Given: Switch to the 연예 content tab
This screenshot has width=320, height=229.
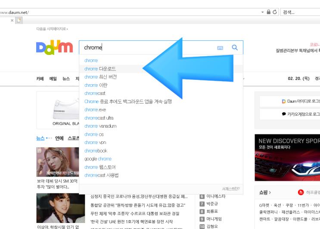Looking at the screenshot, I should pyautogui.click(x=59, y=138).
